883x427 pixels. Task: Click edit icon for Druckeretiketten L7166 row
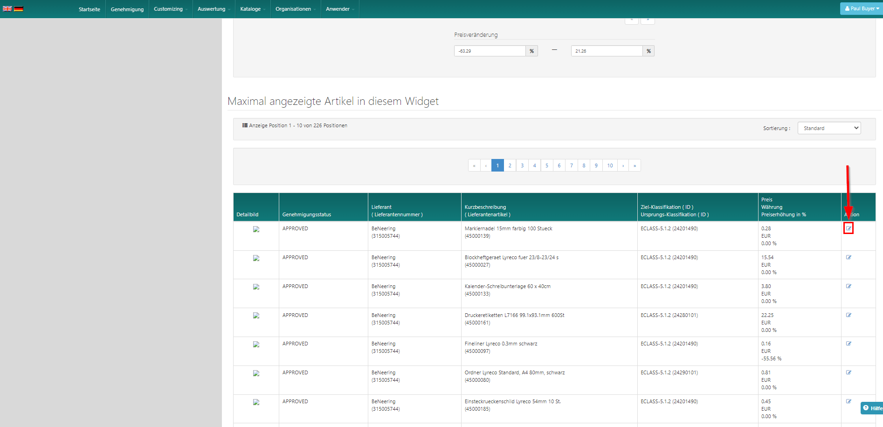pos(849,315)
